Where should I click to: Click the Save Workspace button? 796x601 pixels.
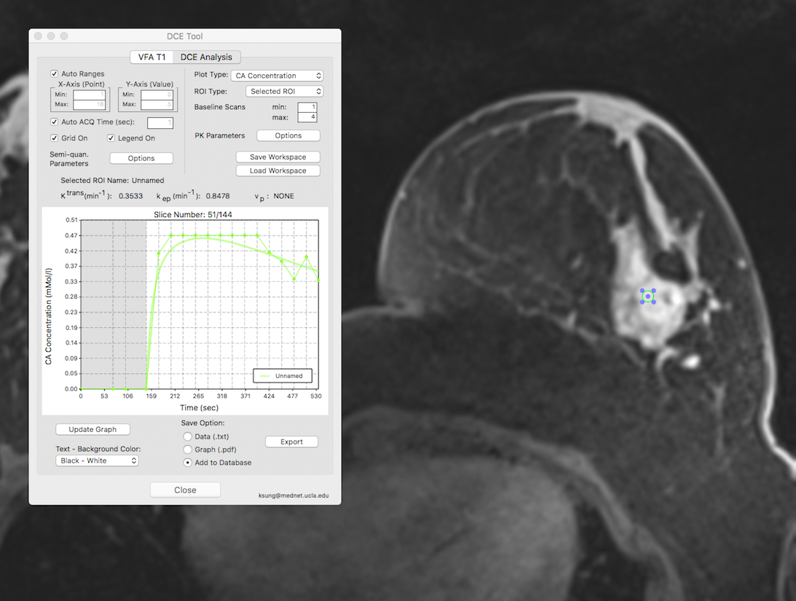[x=278, y=157]
